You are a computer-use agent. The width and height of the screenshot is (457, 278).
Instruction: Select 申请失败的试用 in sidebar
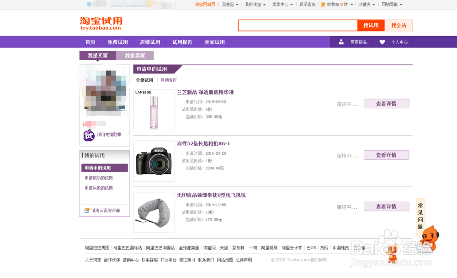click(x=99, y=188)
